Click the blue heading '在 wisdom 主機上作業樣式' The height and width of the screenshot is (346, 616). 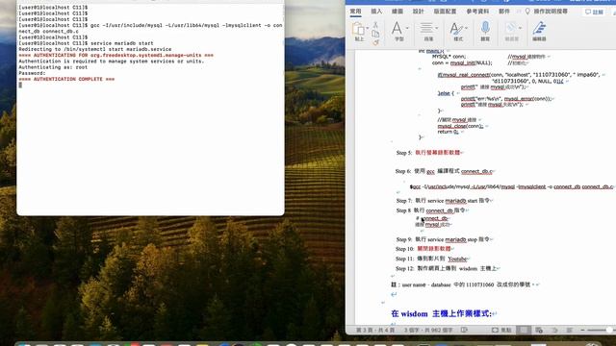pyautogui.click(x=441, y=313)
